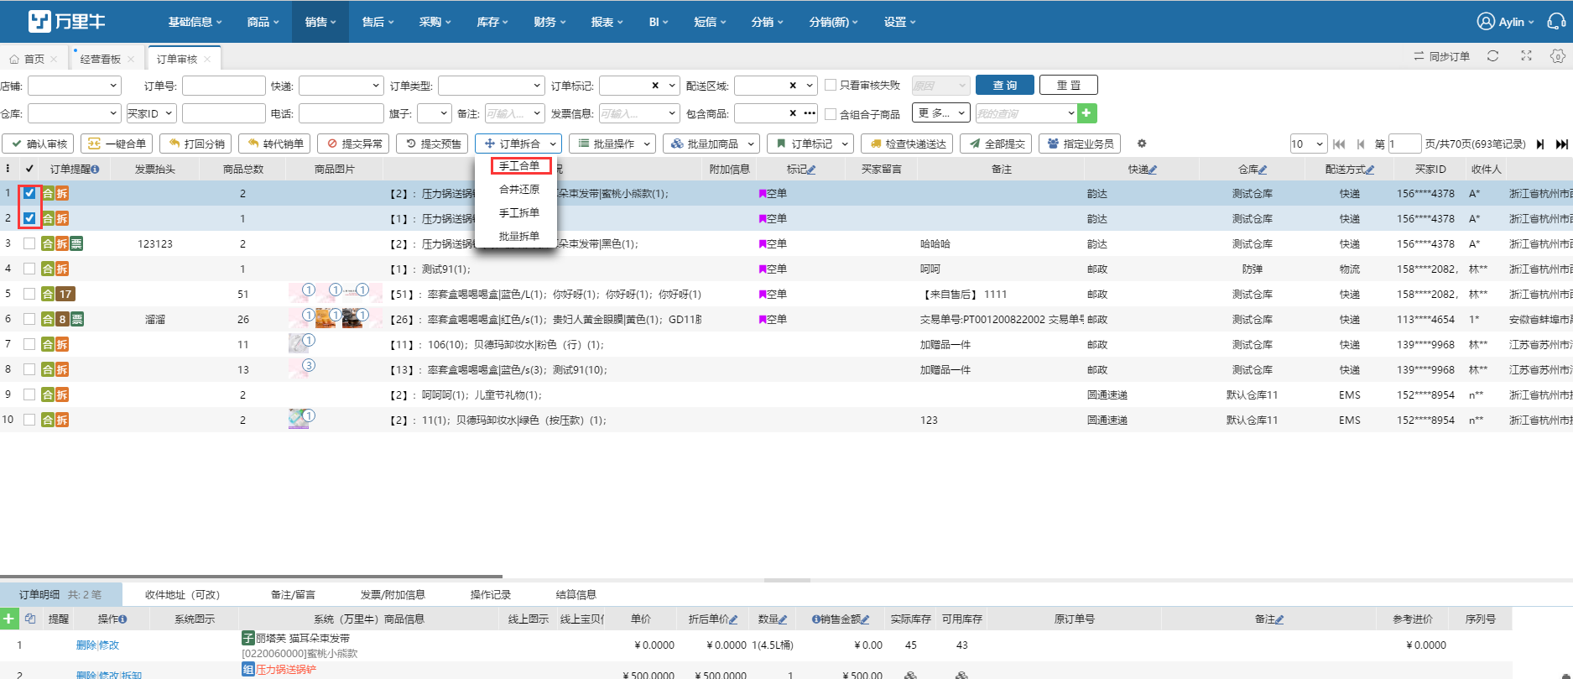Click the 查询 search button
1573x679 pixels.
(1005, 85)
